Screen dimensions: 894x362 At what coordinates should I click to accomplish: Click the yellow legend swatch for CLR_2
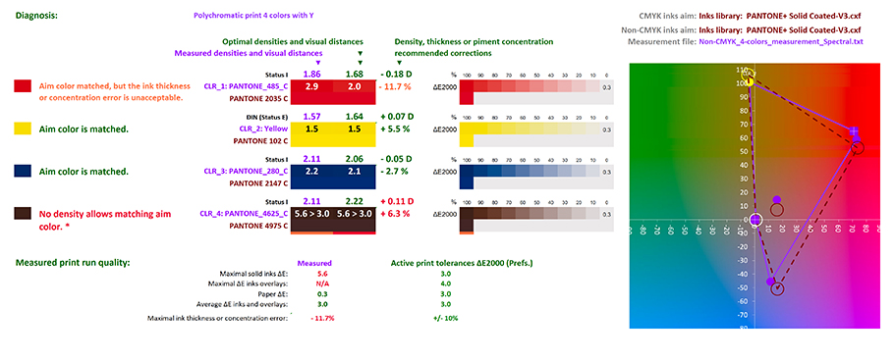(x=23, y=129)
